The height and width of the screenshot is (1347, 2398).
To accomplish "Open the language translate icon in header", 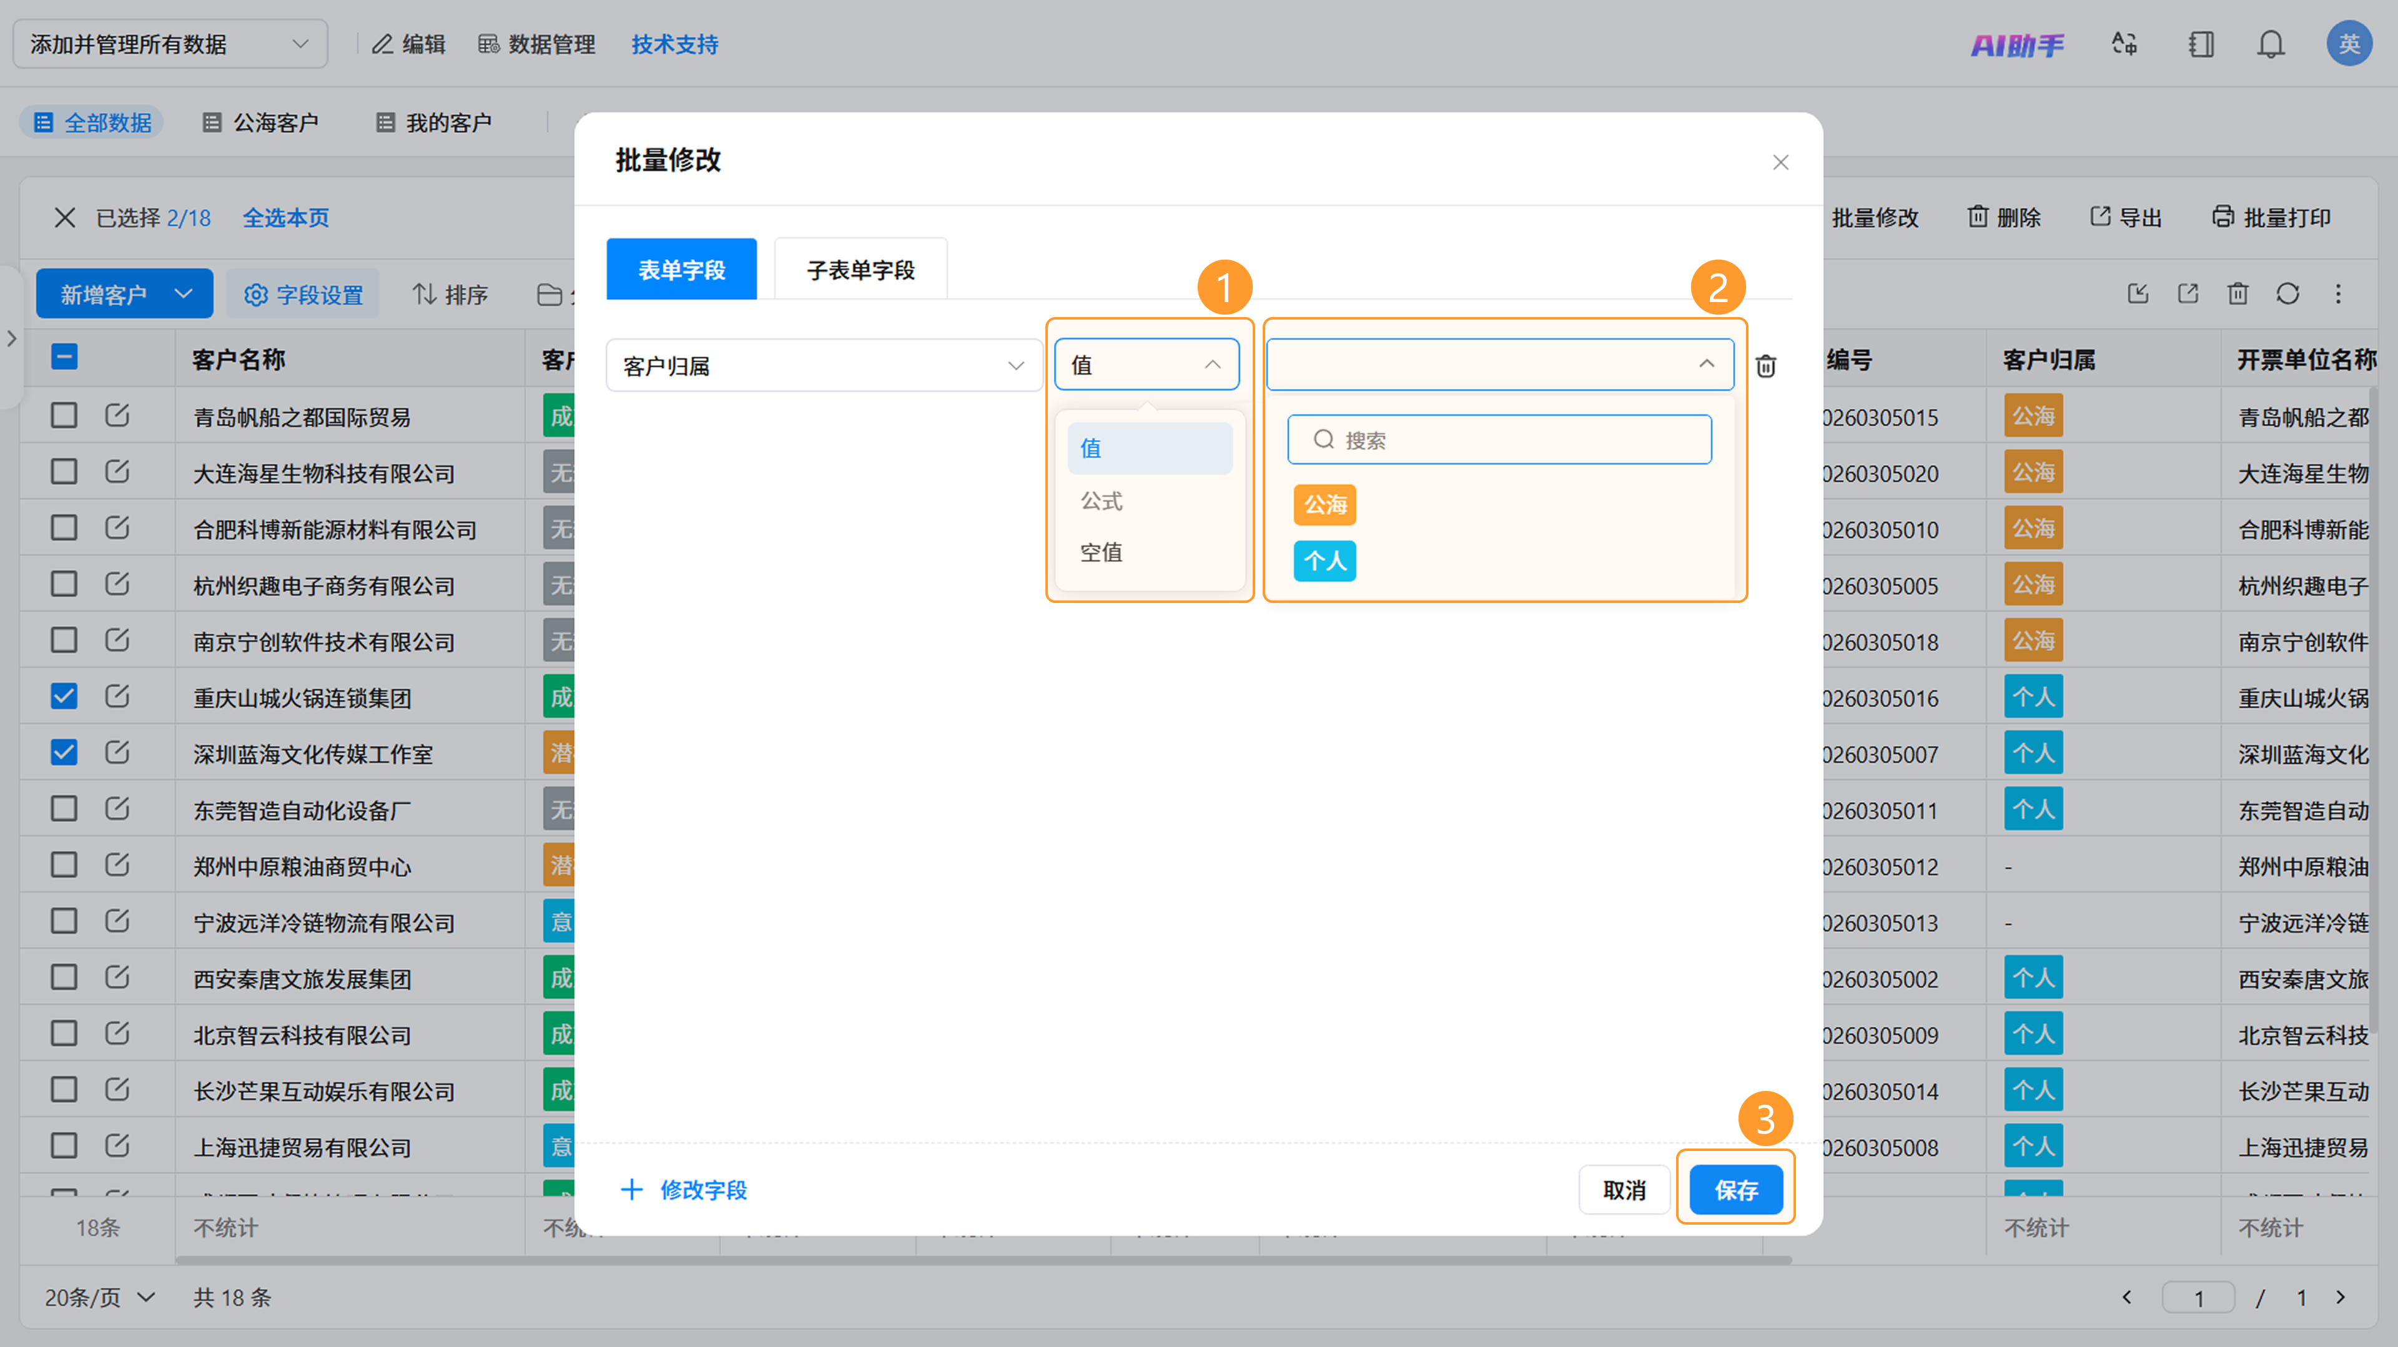I will (2123, 44).
